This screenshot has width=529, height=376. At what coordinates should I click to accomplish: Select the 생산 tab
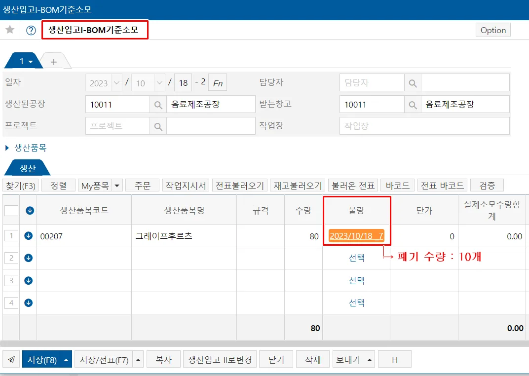coord(27,168)
